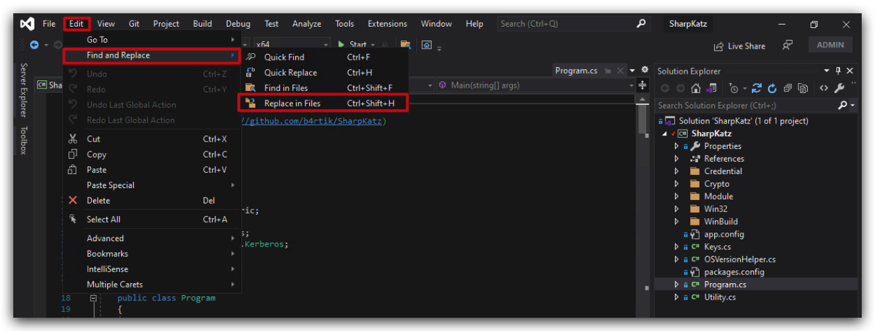Click the Pending Changes Filter clock icon
The image size is (875, 331).
point(733,88)
